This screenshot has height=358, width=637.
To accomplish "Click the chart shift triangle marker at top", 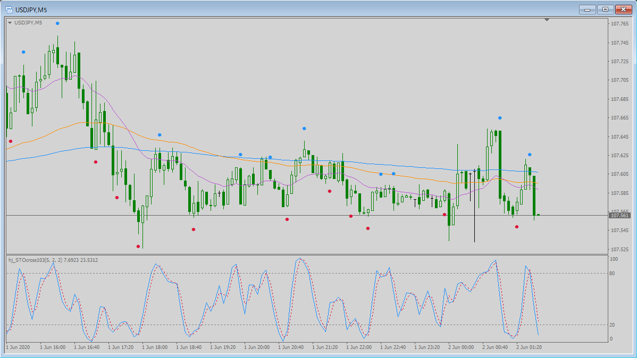I will [547, 20].
